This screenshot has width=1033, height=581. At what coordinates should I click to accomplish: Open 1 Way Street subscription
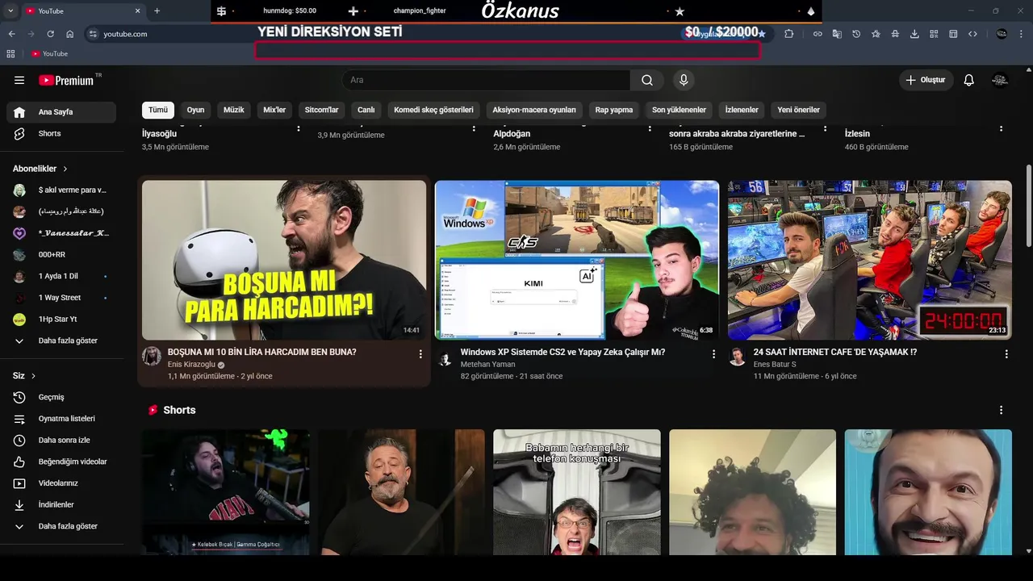coord(61,298)
